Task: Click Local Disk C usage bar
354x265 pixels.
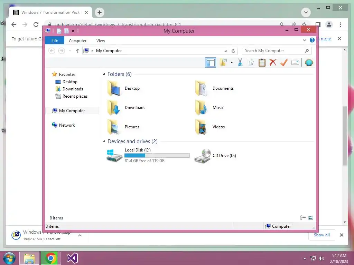Action: [157, 156]
